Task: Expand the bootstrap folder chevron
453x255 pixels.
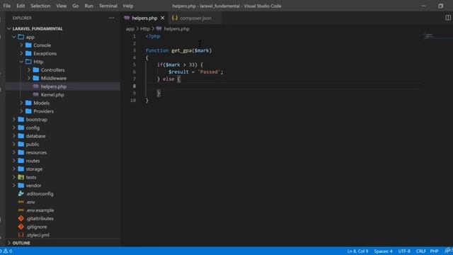Action: point(14,120)
